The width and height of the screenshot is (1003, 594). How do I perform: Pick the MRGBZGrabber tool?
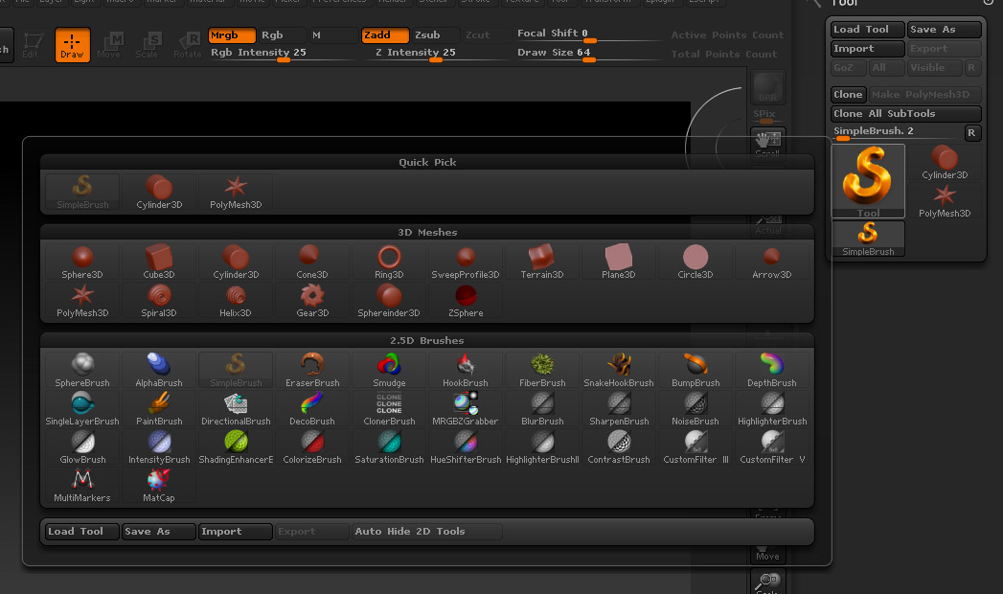coord(466,408)
